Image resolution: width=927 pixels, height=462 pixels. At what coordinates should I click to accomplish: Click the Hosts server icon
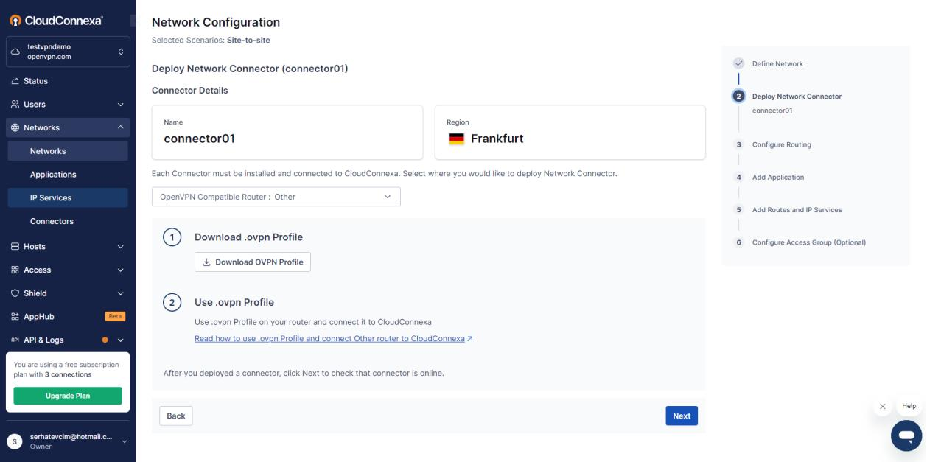(x=15, y=247)
